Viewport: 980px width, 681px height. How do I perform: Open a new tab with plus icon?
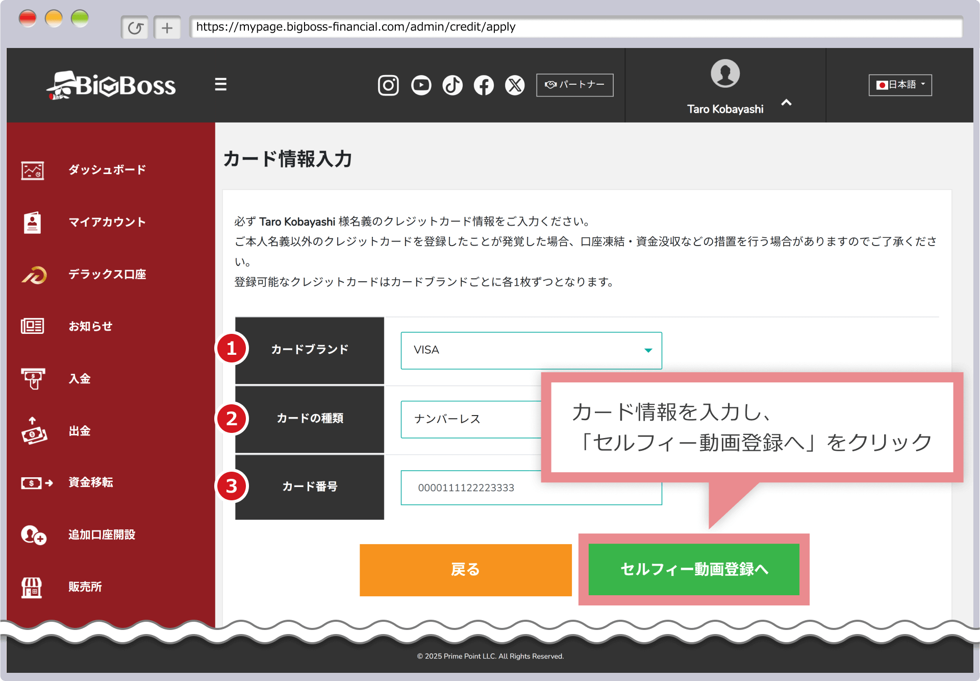click(x=167, y=28)
